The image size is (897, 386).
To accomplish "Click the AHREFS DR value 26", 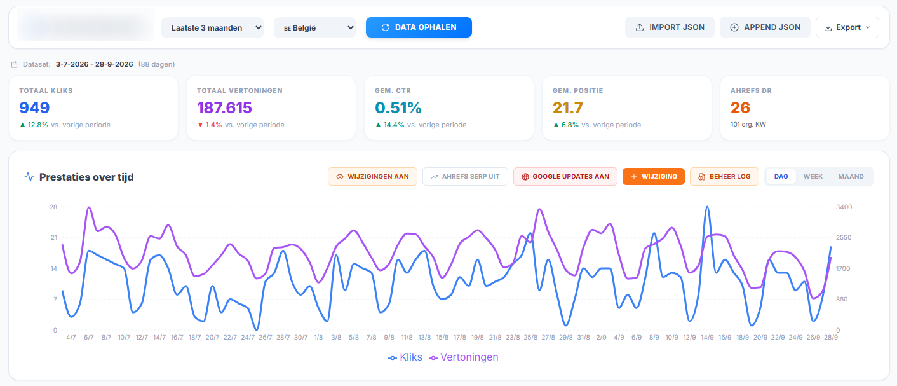I will click(741, 107).
